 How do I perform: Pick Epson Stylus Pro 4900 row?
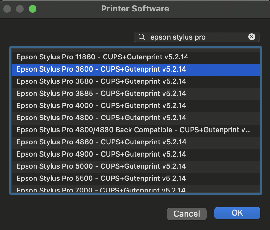[136, 154]
